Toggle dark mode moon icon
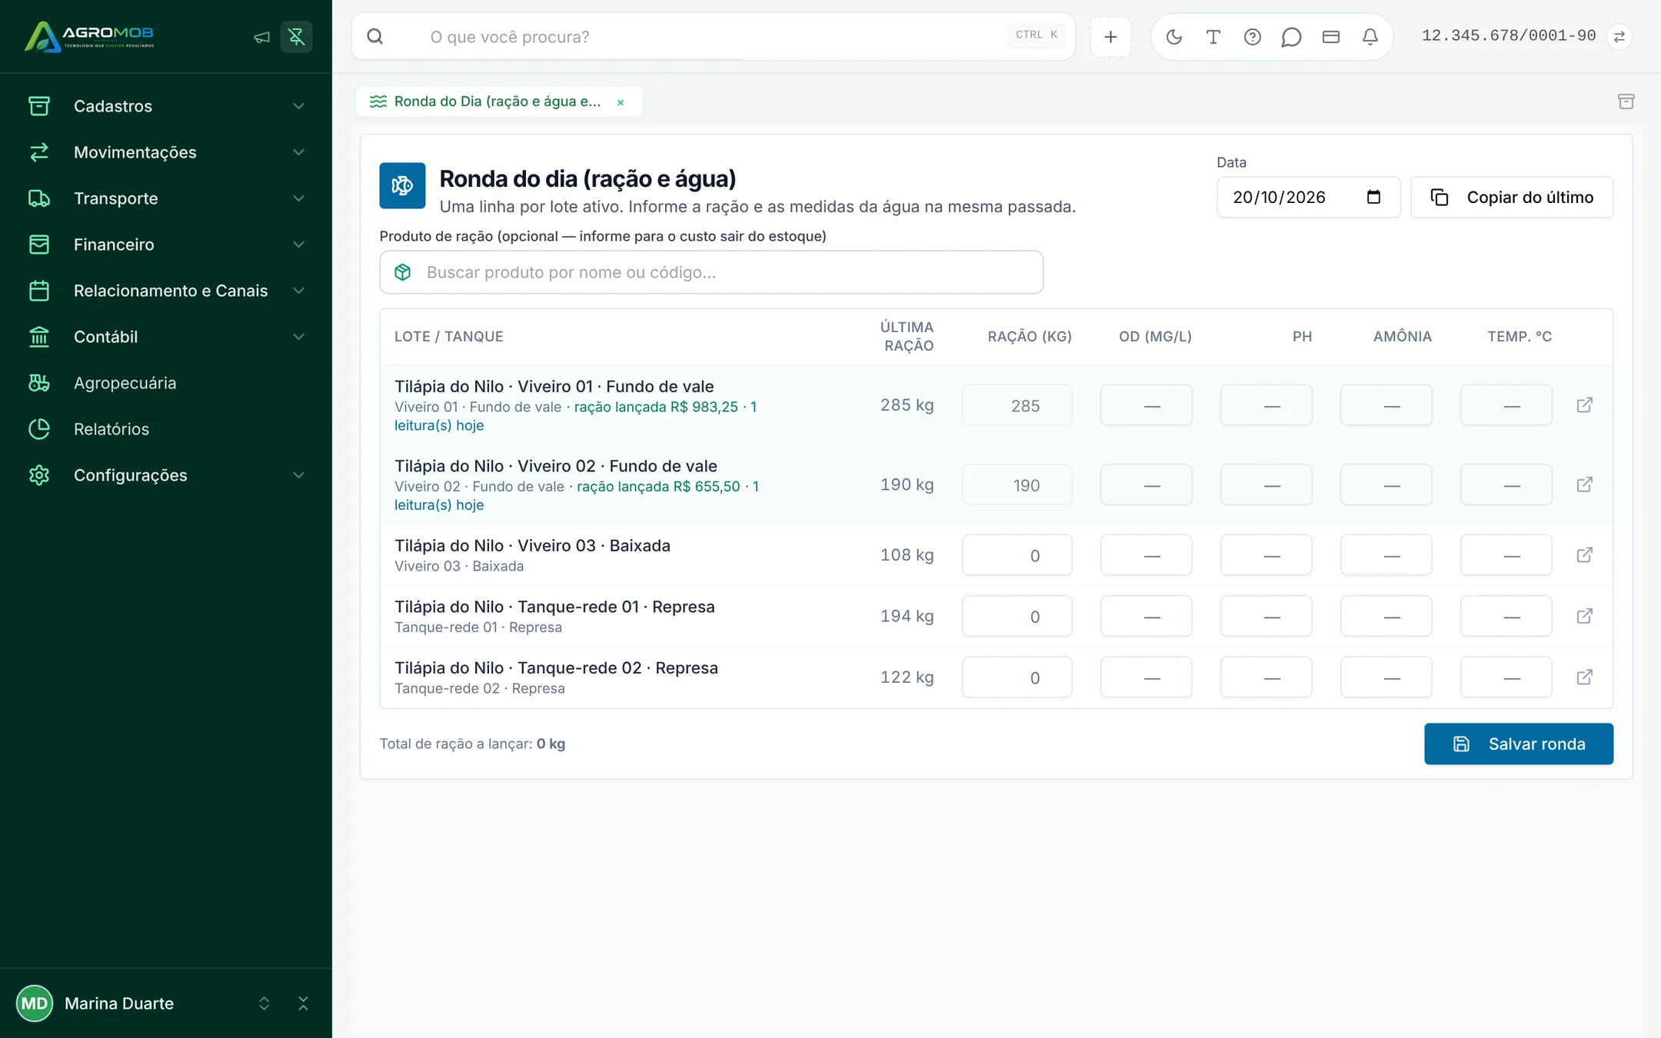 (x=1173, y=36)
